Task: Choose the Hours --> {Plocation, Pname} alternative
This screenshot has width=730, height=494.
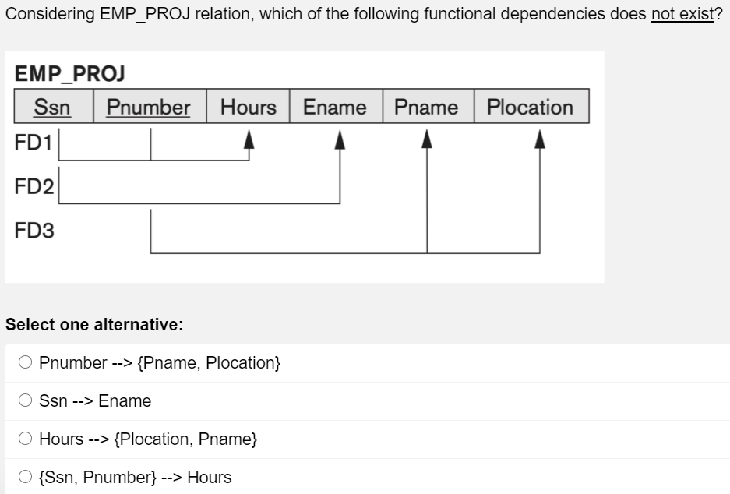Action: (24, 439)
